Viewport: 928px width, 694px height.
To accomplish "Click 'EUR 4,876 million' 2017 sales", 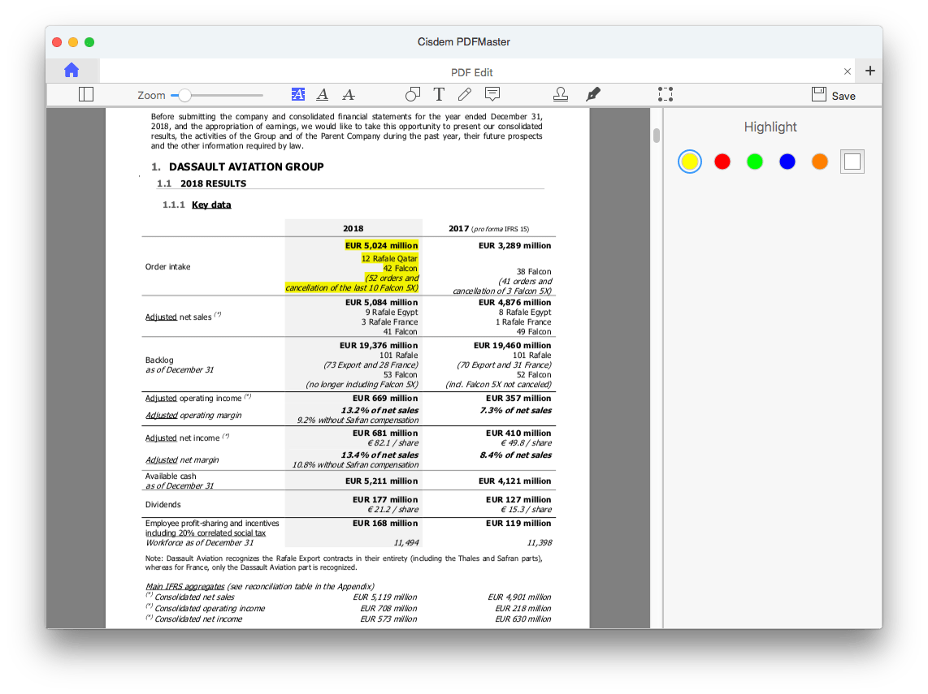I will (515, 302).
